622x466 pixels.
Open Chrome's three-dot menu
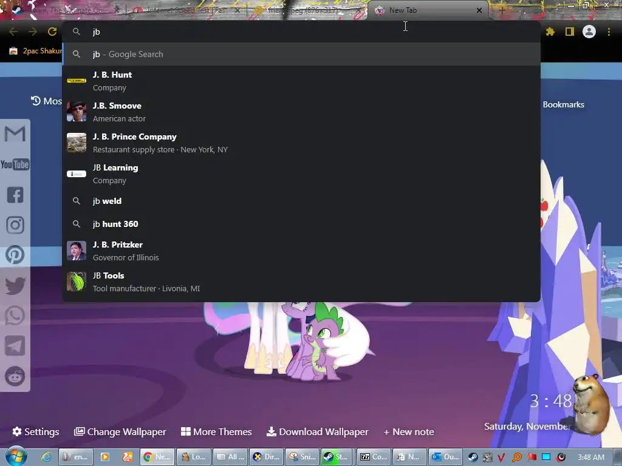click(609, 32)
